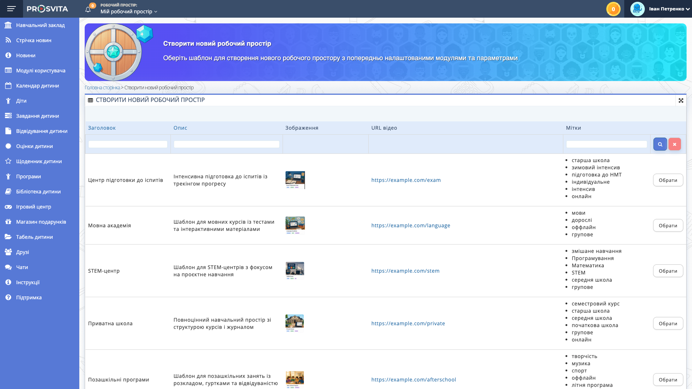Viewport: 692px width, 389px height.
Task: Open the https://example.com/stem link
Action: coord(405,271)
